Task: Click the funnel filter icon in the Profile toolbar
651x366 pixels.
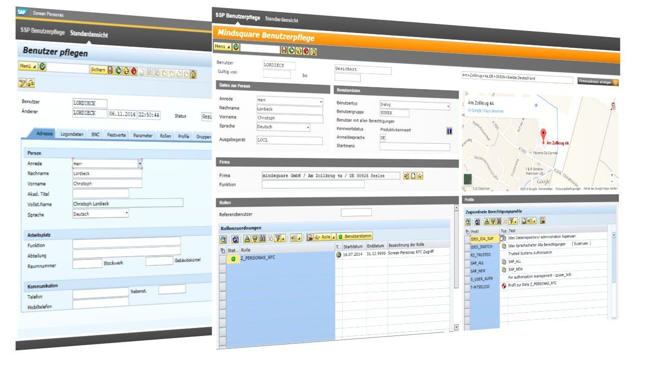Action: click(511, 221)
